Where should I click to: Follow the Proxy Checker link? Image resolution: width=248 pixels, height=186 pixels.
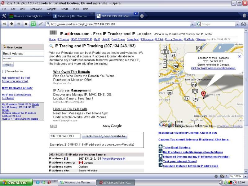[x=174, y=39]
